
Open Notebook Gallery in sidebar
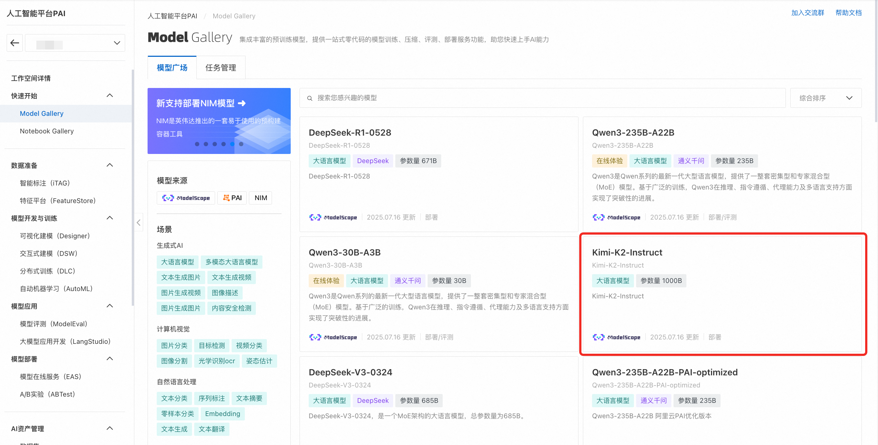pos(47,131)
